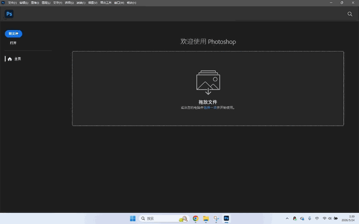Click the 打开 button in sidebar
This screenshot has width=359, height=224.
click(x=13, y=43)
